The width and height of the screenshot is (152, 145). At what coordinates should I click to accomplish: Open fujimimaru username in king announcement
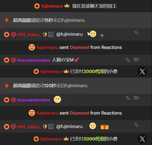pyautogui.click(x=52, y=6)
